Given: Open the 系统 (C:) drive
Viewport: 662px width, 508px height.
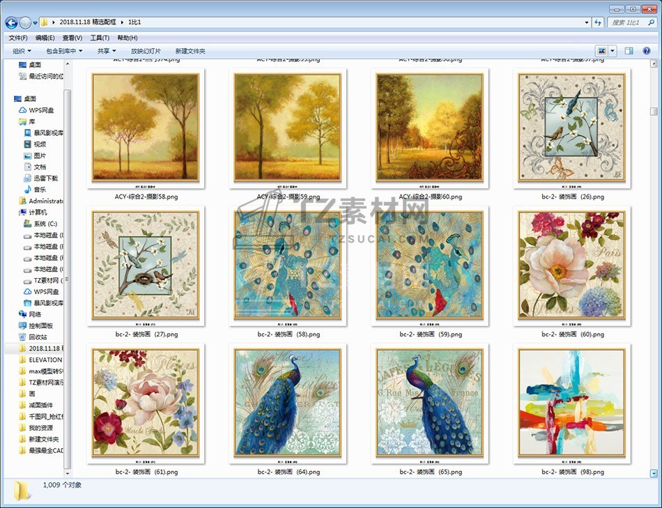Looking at the screenshot, I should (x=40, y=224).
